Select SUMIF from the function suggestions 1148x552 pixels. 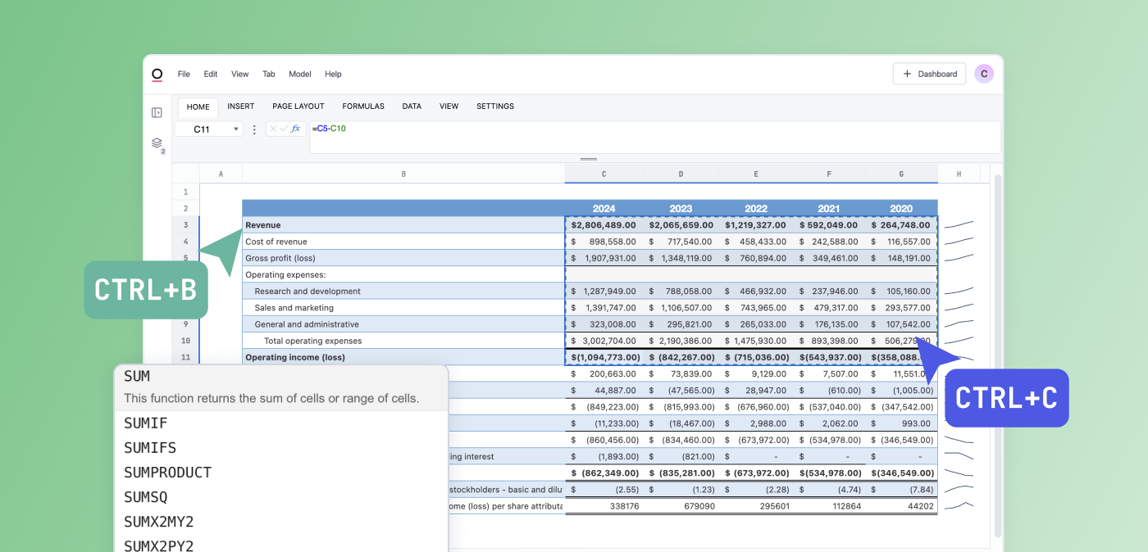coord(145,423)
